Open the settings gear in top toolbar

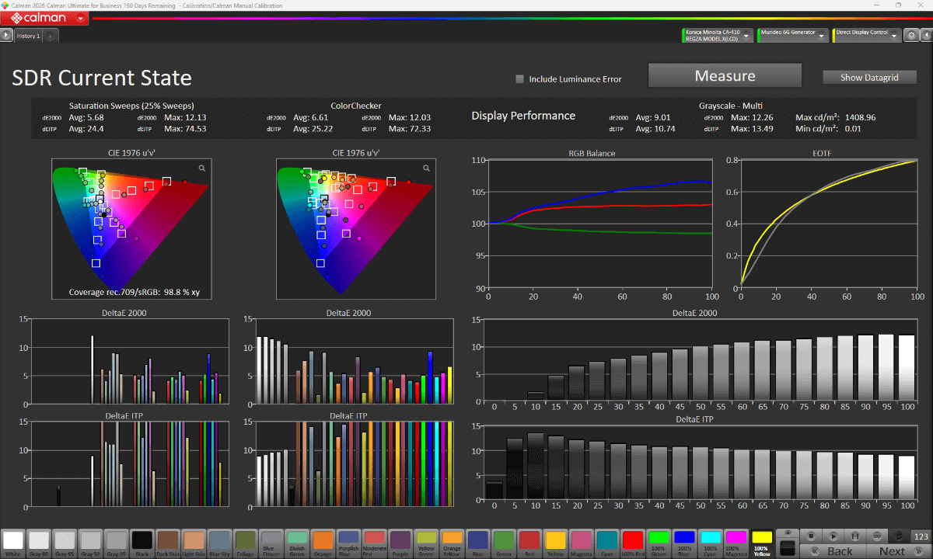click(911, 35)
